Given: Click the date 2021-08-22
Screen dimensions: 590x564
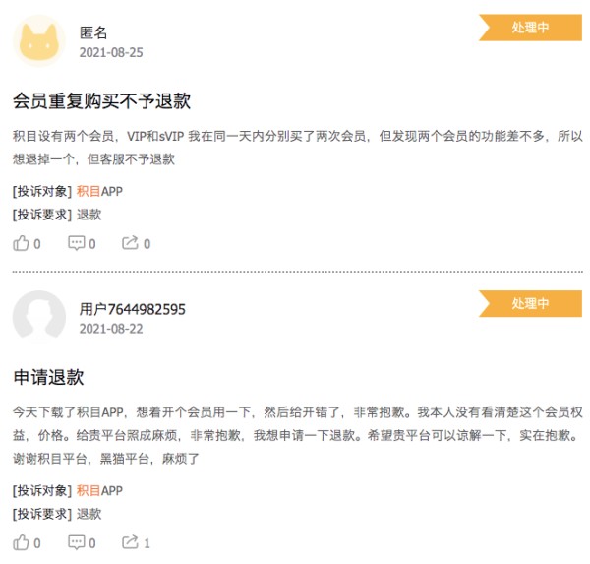Looking at the screenshot, I should (x=111, y=329).
